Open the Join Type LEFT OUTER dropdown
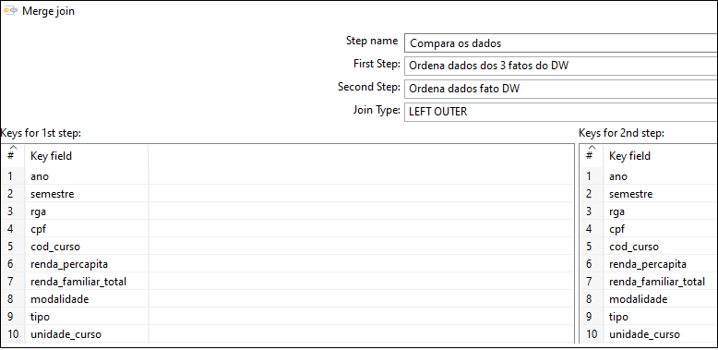Viewport: 718px width, 350px height. (x=561, y=112)
